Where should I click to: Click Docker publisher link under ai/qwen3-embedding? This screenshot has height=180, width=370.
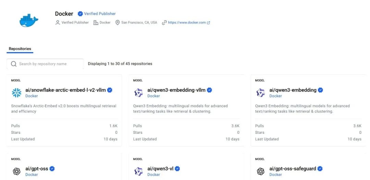click(275, 96)
